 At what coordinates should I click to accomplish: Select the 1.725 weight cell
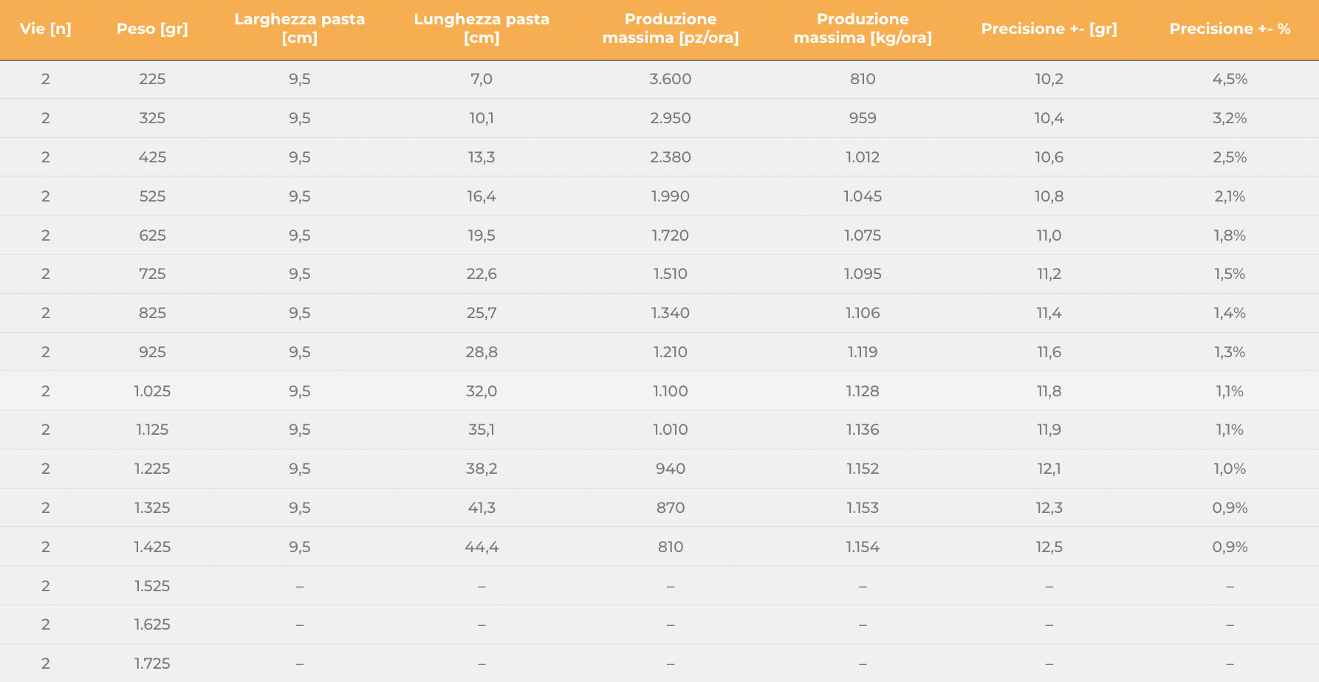[152, 664]
